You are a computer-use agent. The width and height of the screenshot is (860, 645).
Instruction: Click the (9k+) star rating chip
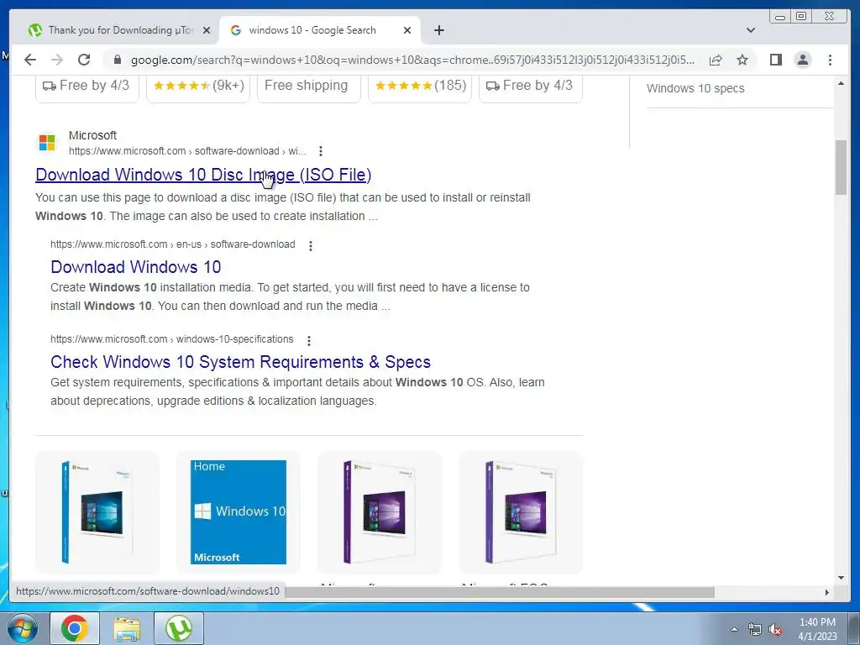[198, 87]
